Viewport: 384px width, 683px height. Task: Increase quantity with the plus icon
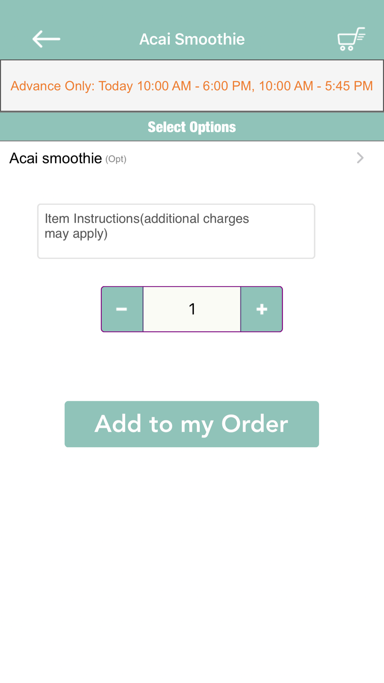point(262,309)
